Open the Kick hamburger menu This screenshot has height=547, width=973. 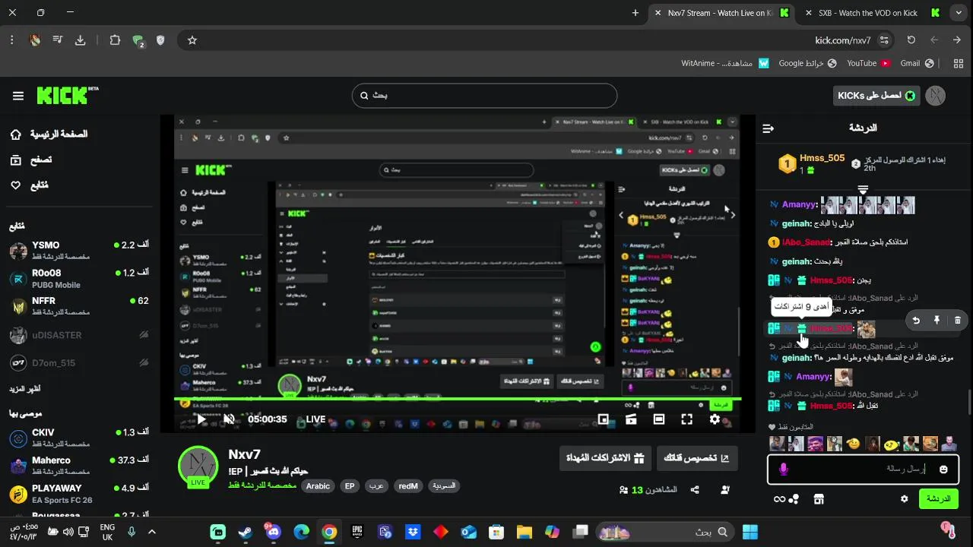[18, 96]
